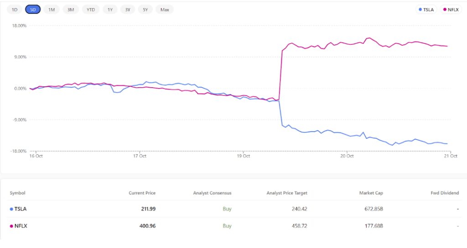Open the NFLX symbol in the table
467x248 pixels.
pyautogui.click(x=21, y=226)
